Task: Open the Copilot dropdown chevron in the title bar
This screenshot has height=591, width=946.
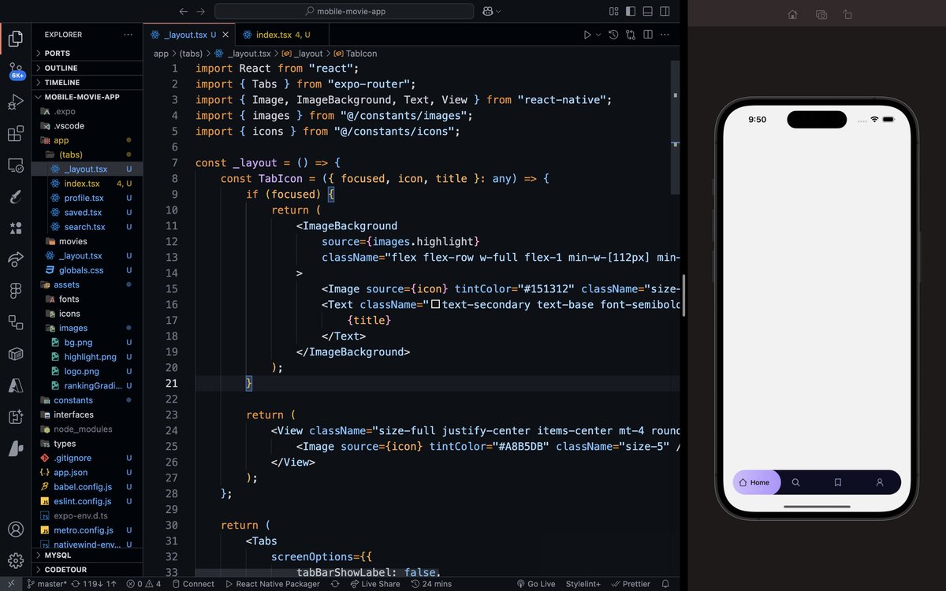Action: tap(498, 11)
